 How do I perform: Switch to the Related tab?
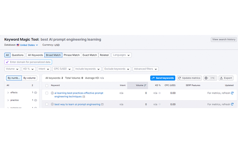pyautogui.click(x=104, y=55)
